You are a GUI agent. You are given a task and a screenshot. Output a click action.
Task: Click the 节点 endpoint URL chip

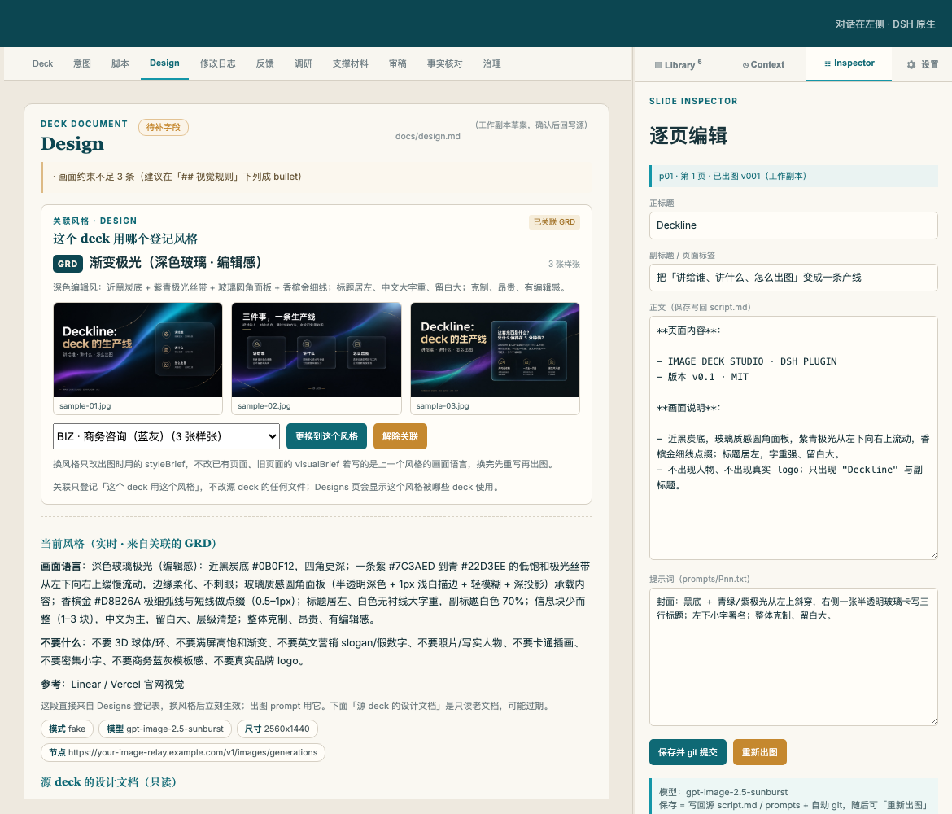click(x=183, y=752)
